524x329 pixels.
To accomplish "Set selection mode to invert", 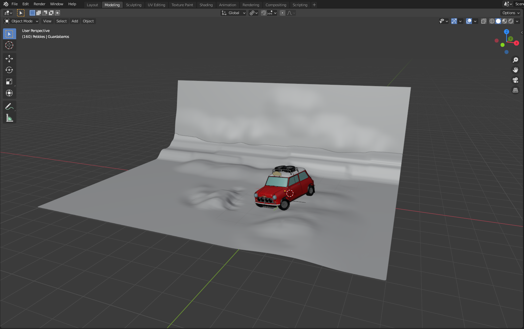I will click(51, 13).
